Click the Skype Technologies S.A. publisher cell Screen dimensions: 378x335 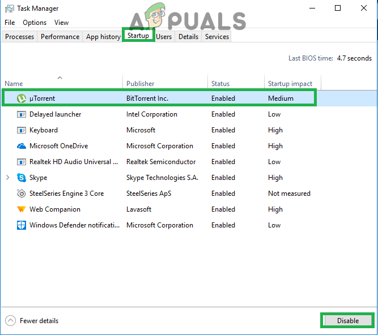coord(162,178)
